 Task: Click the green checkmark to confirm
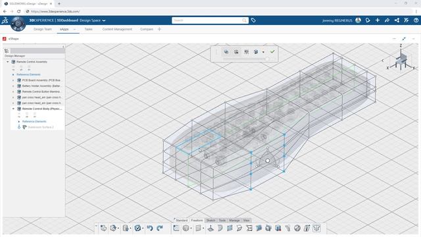[x=272, y=51]
